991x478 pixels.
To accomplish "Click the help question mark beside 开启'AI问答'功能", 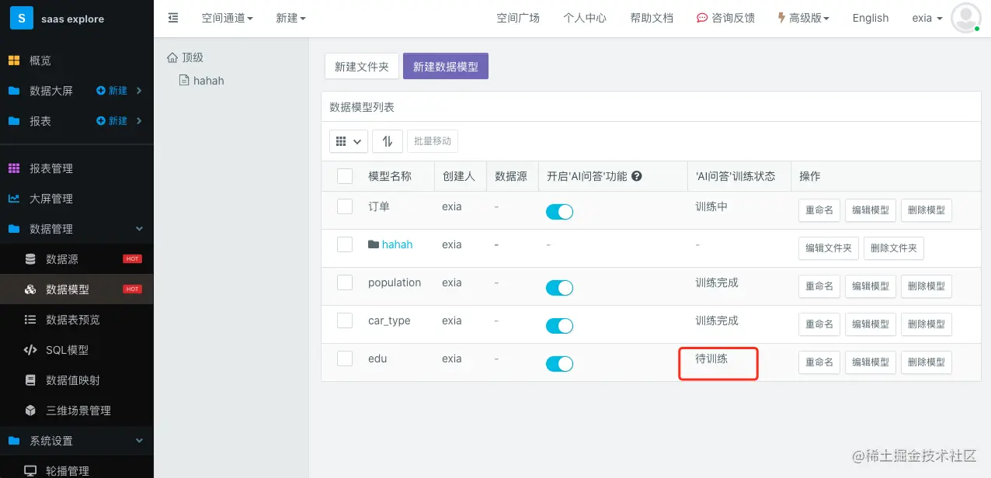I will pyautogui.click(x=637, y=176).
